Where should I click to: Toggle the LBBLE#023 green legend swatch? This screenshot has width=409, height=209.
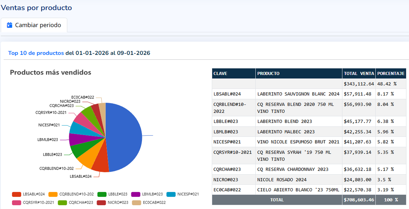pyautogui.click(x=102, y=194)
